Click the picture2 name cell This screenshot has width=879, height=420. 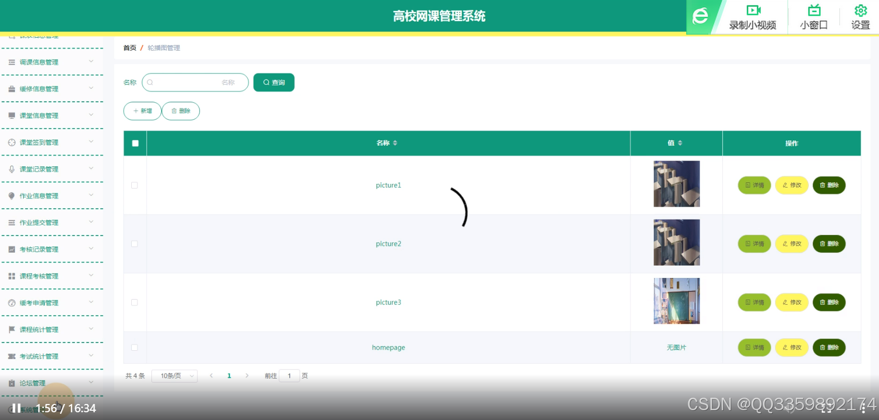click(x=389, y=244)
